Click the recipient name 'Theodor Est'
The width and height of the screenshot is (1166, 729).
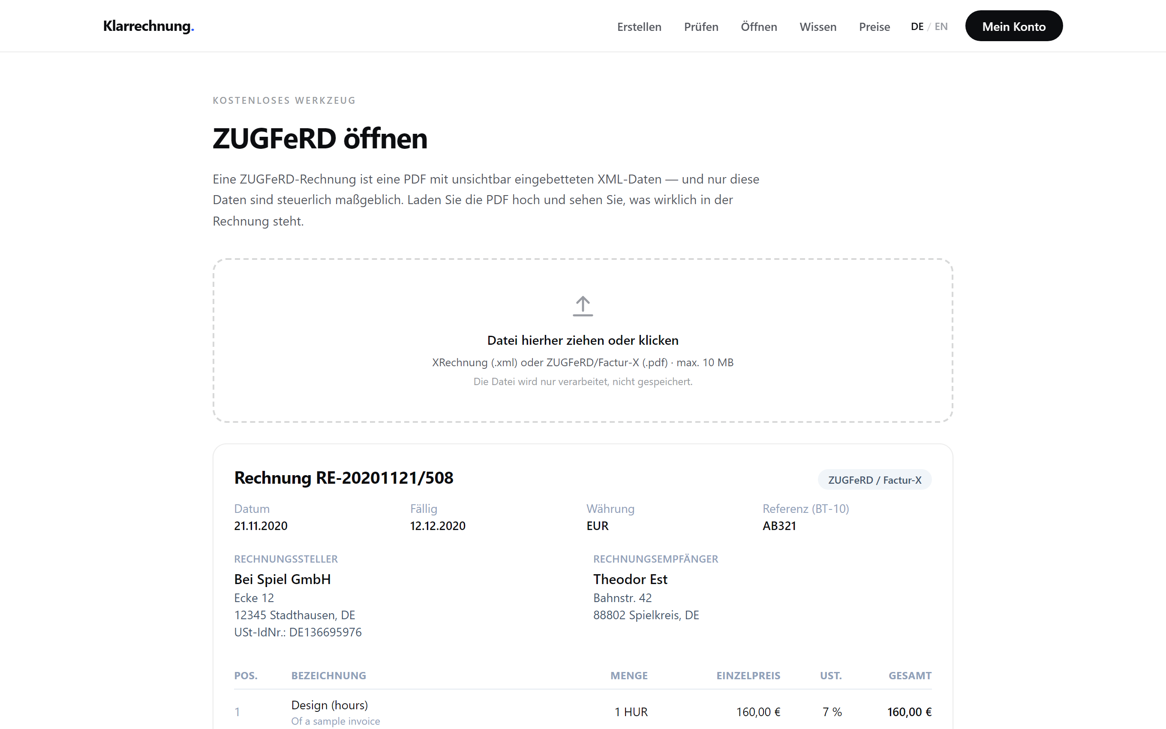630,579
